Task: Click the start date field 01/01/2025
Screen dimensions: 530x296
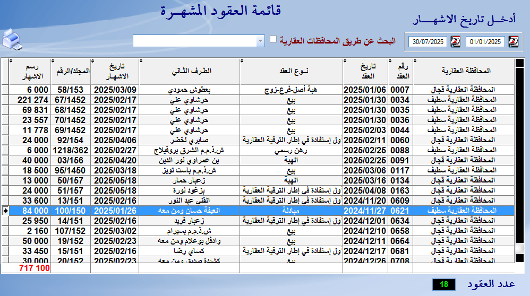Action: pyautogui.click(x=485, y=41)
